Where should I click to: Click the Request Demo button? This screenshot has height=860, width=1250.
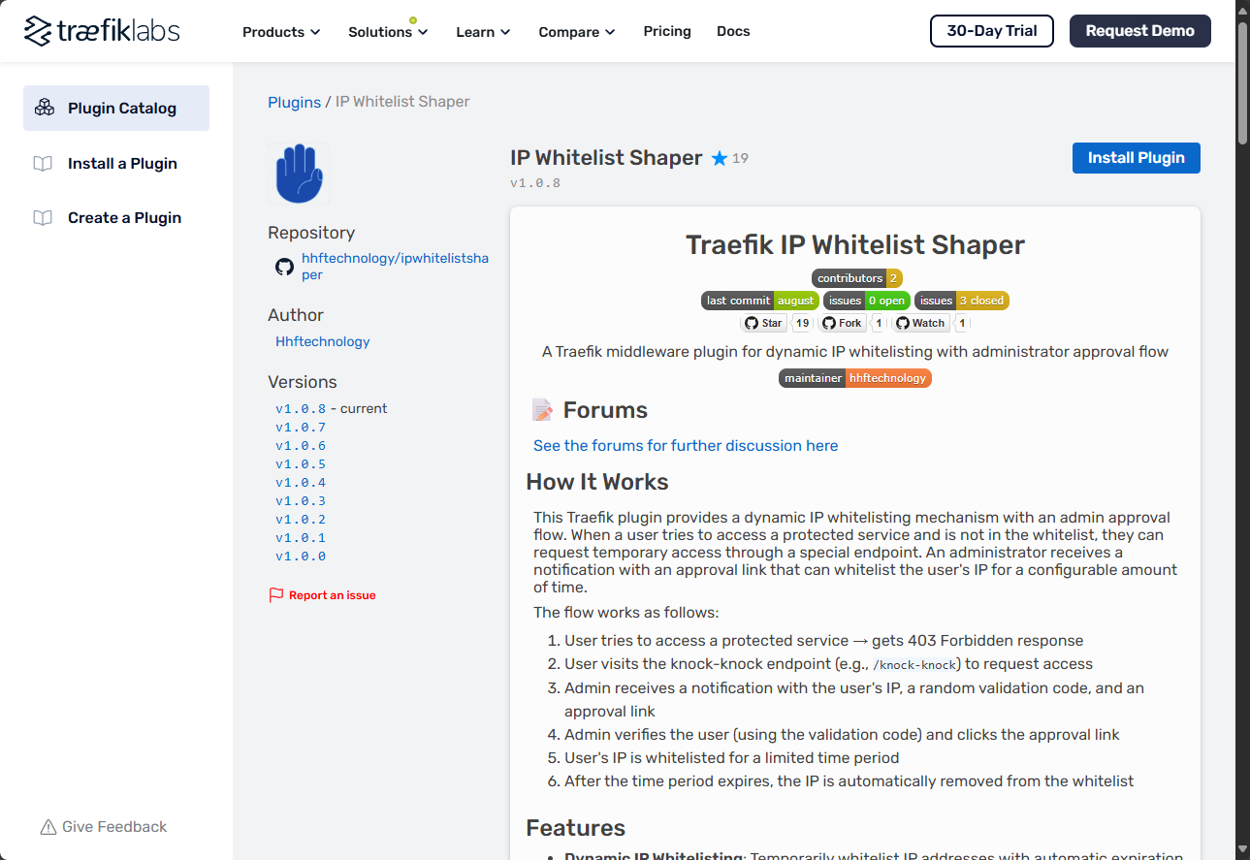click(1140, 31)
